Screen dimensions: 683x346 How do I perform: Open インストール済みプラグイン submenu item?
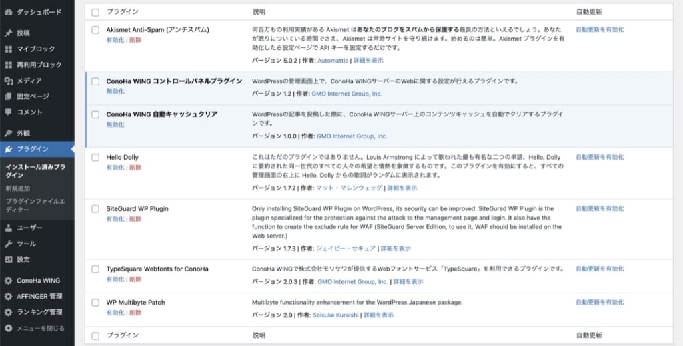tap(36, 171)
